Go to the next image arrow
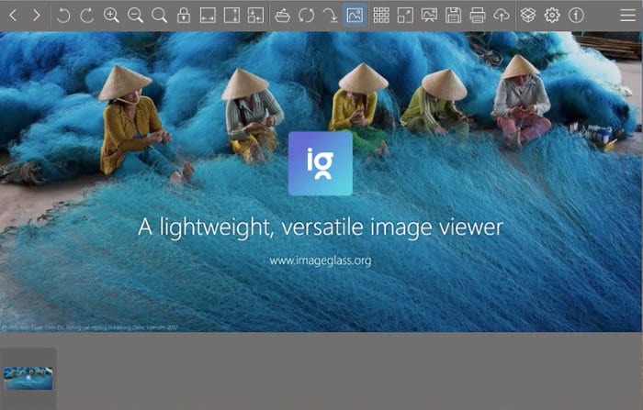This screenshot has width=643, height=410. point(37,16)
